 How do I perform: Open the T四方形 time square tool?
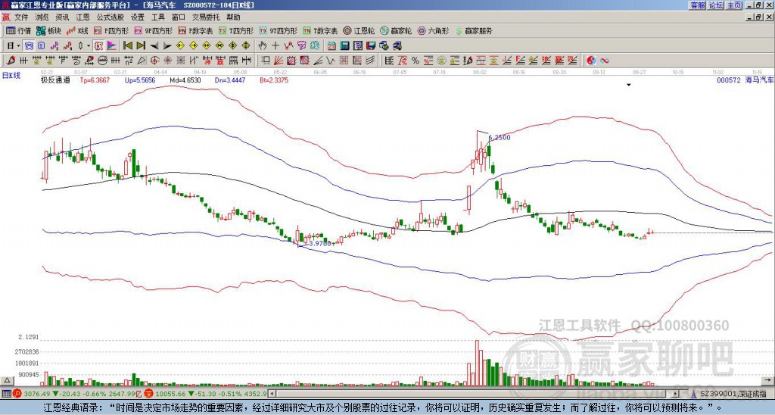click(236, 31)
